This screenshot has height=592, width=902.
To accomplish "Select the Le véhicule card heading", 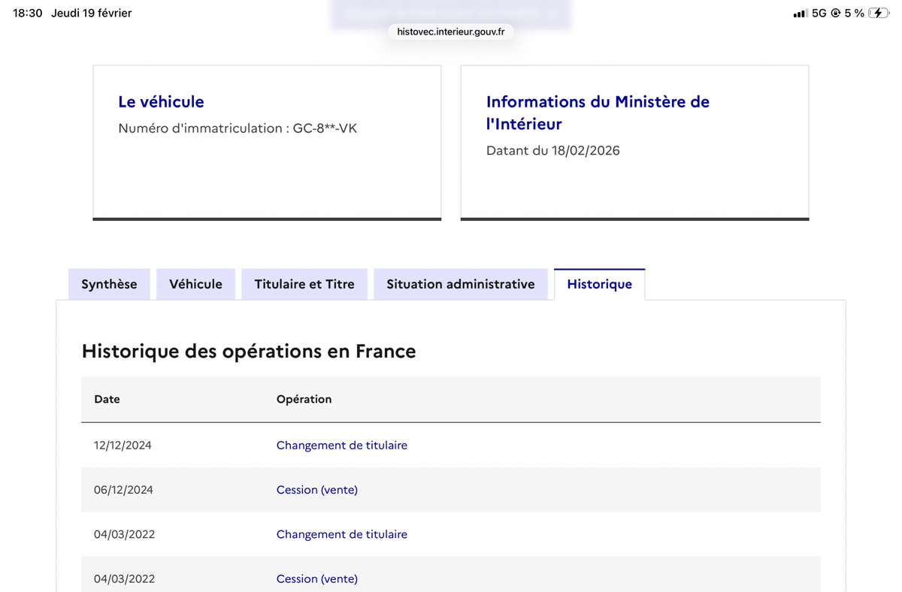I will click(161, 101).
